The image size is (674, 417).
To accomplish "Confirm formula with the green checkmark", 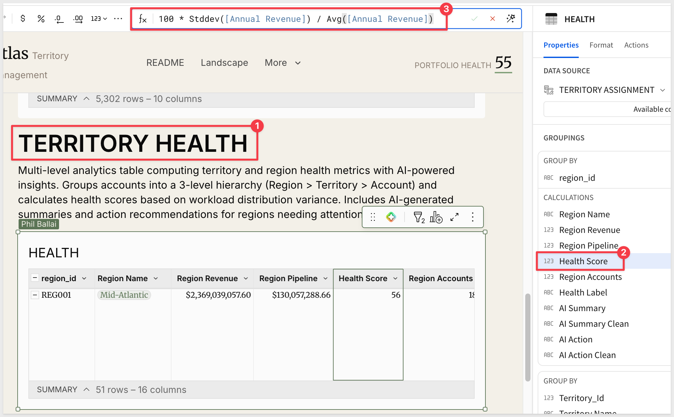I will tap(474, 19).
